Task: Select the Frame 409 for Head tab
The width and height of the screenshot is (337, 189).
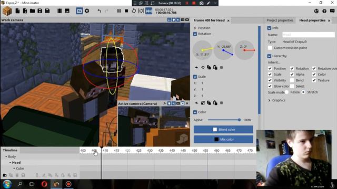Action: pos(209,20)
